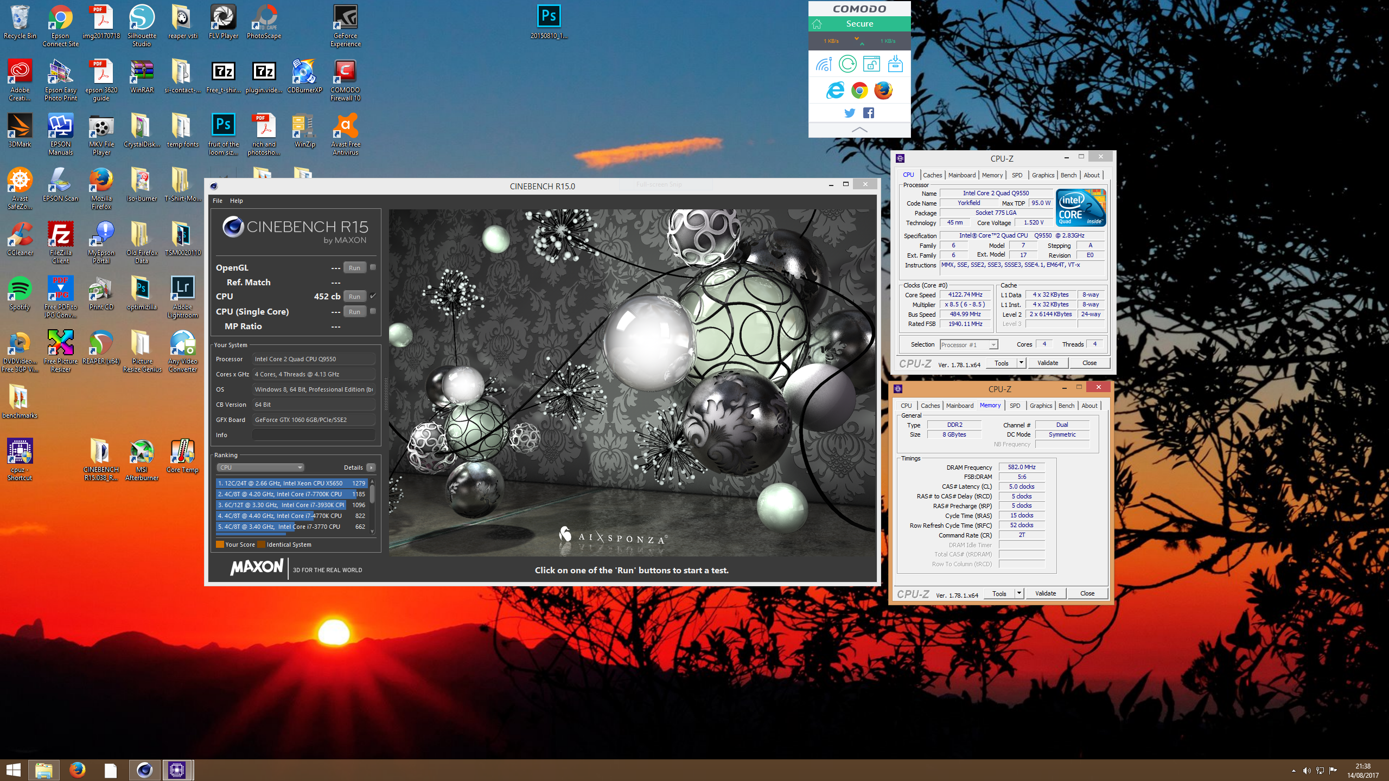Open the GeForce Experience desktop icon
Screen dimensions: 1389x781
pyautogui.click(x=346, y=25)
